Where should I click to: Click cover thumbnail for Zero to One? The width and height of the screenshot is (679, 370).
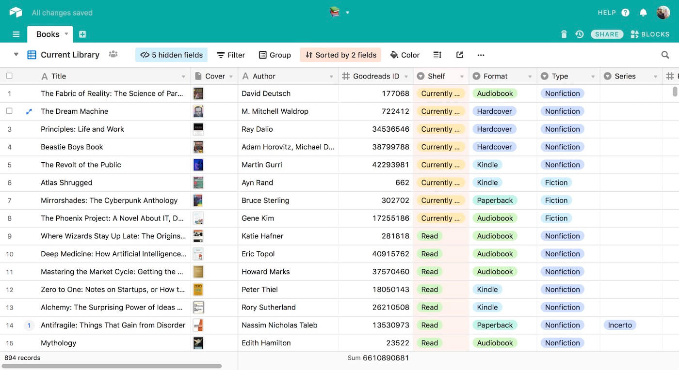point(198,290)
